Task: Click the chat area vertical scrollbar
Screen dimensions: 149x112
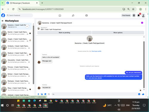Action: (x=144, y=65)
